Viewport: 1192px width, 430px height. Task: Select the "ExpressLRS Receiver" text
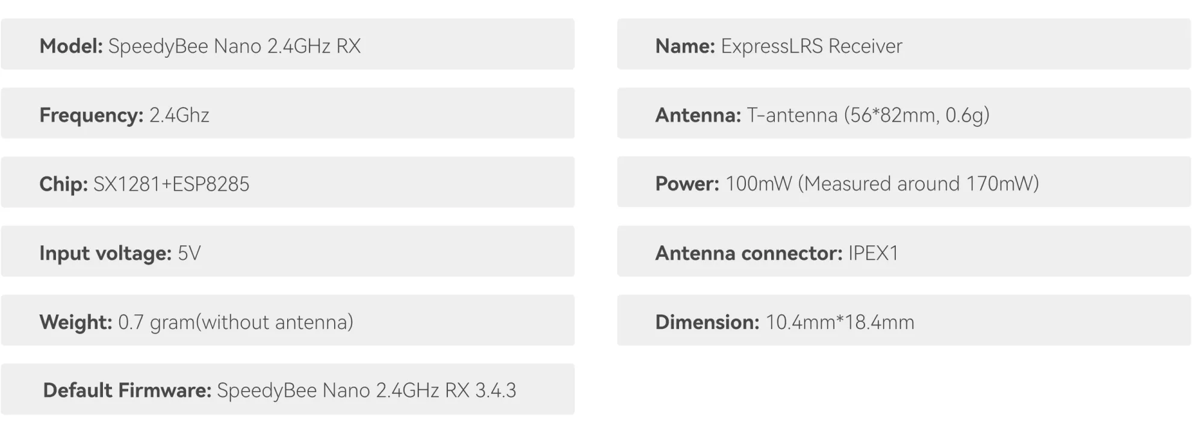[x=811, y=46]
